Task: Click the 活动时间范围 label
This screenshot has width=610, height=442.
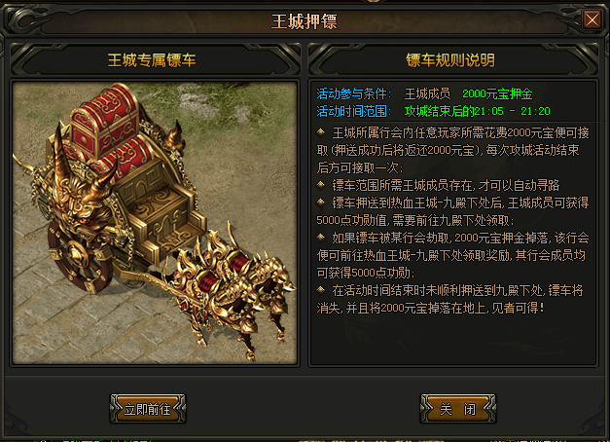Action: (353, 111)
